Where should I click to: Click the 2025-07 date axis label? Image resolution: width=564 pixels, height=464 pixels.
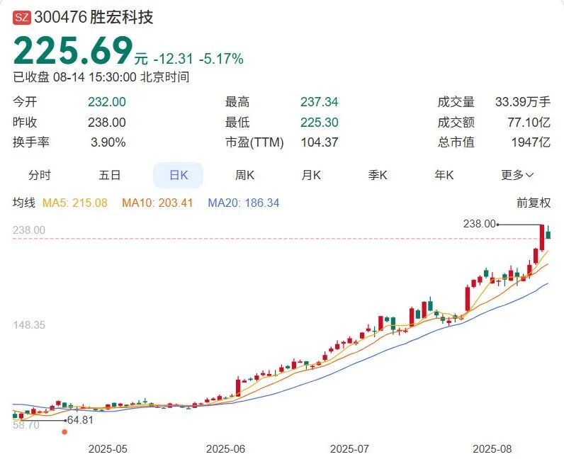pyautogui.click(x=349, y=449)
